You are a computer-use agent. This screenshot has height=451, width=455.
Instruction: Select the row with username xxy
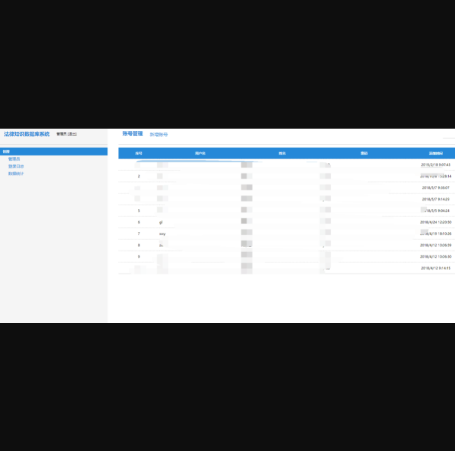(162, 234)
